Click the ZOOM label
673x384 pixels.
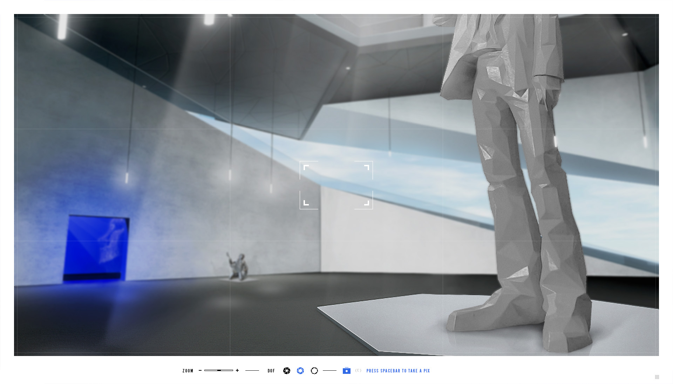[x=188, y=371]
